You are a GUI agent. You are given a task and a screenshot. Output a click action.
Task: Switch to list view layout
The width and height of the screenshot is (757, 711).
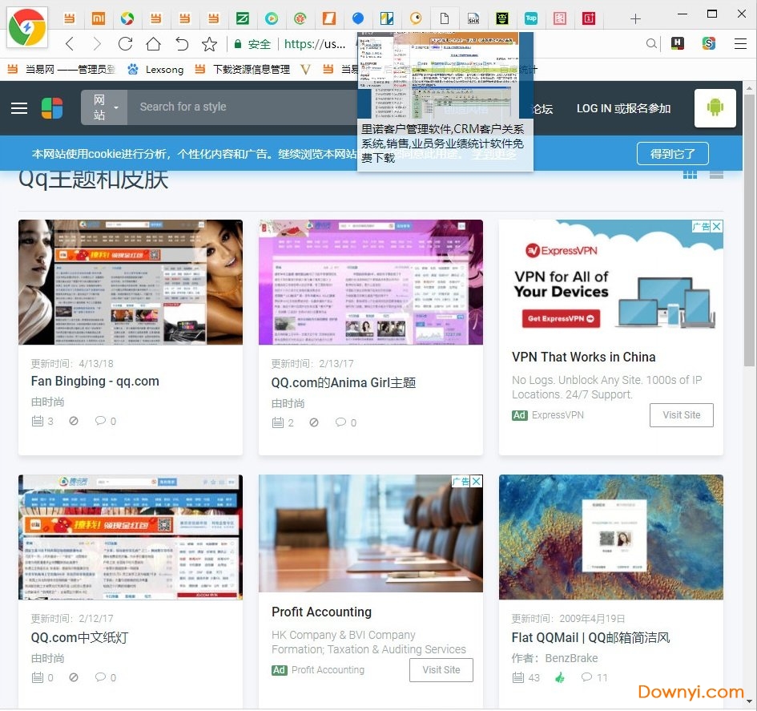716,174
